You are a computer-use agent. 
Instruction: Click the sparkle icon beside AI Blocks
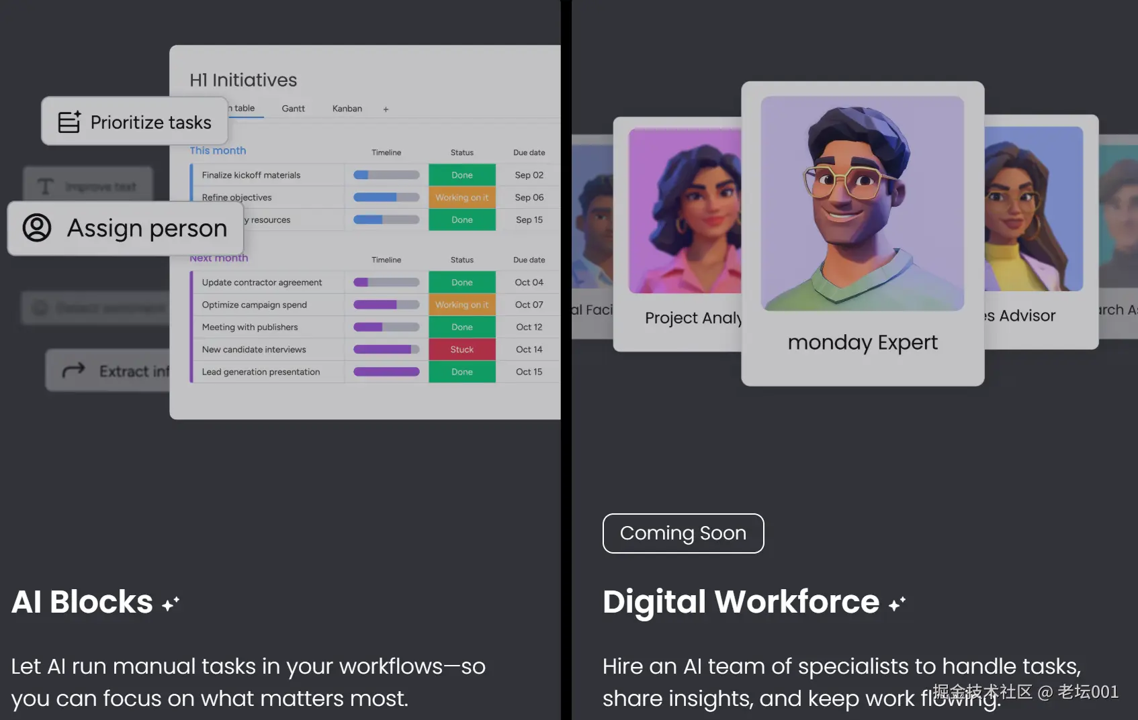[171, 603]
